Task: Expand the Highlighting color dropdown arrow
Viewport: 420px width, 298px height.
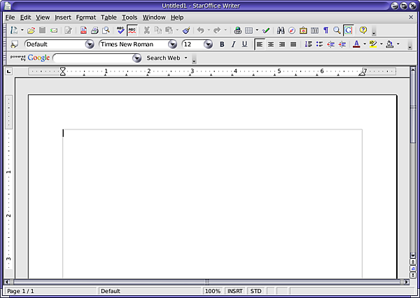Action: point(381,44)
